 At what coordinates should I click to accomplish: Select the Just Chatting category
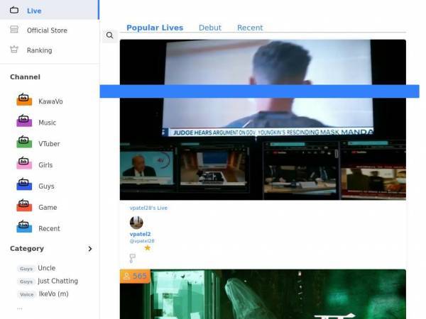[x=58, y=281]
